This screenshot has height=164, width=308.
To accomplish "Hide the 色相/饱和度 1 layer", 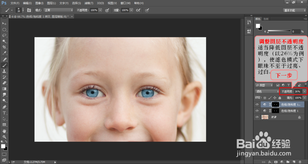I will [x=257, y=111].
